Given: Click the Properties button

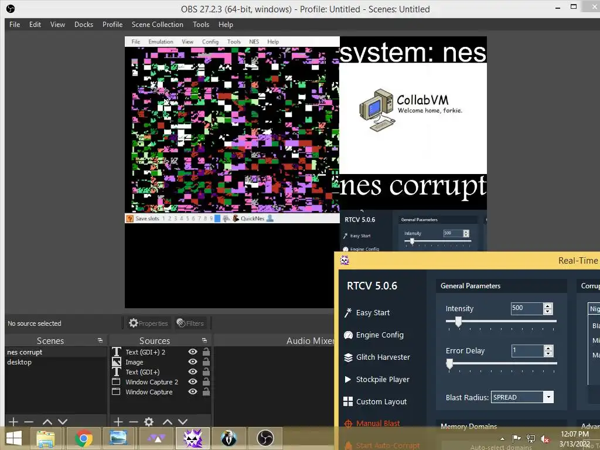Looking at the screenshot, I should coord(148,323).
